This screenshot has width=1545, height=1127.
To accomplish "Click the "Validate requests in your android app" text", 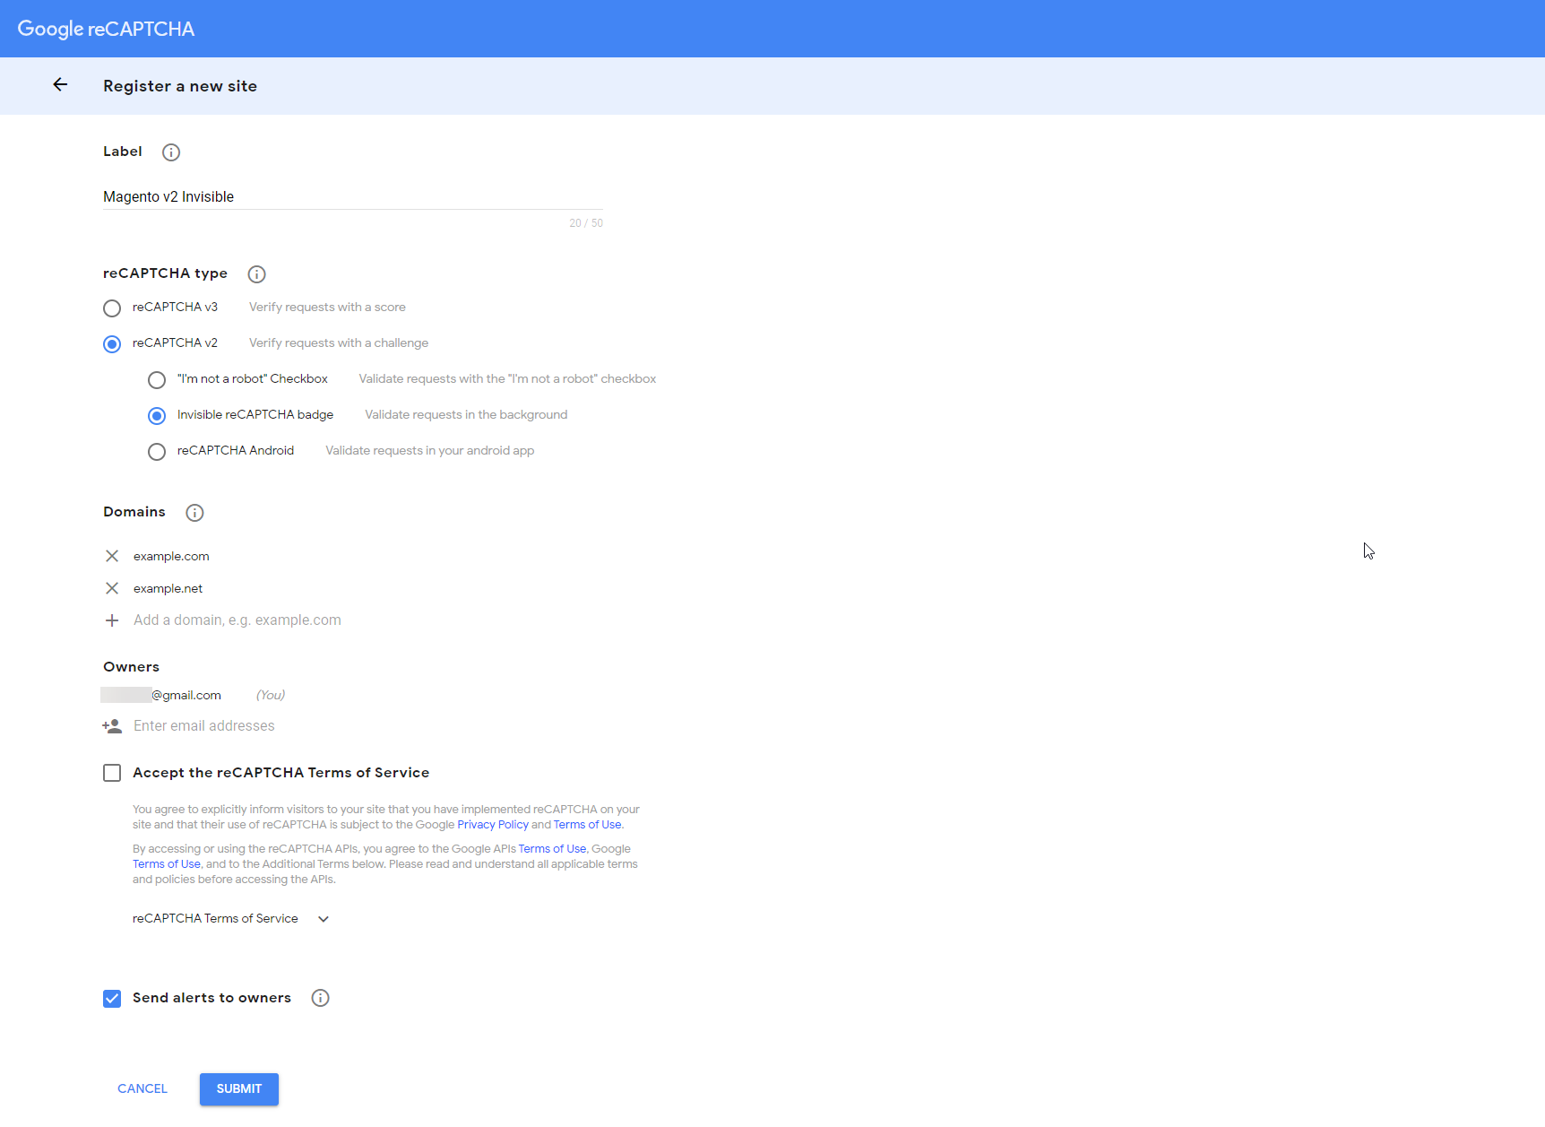I will pyautogui.click(x=430, y=450).
